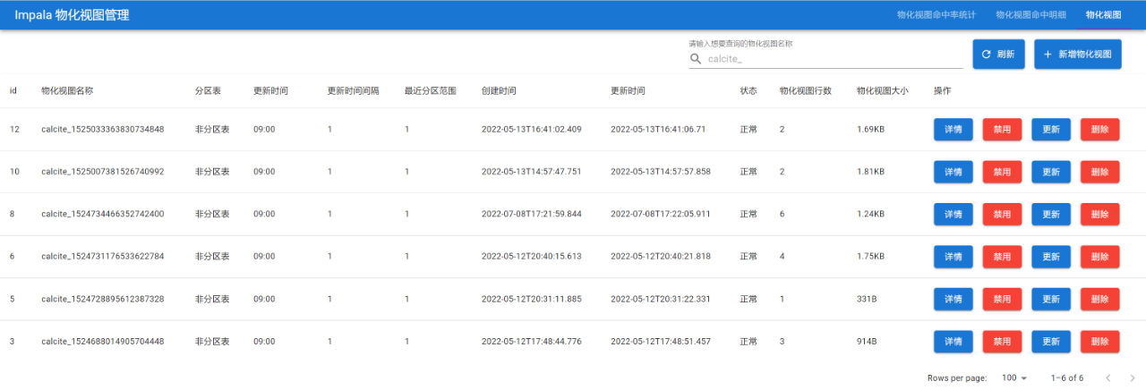This screenshot has width=1146, height=390.
Task: Click the Impala 物化视图管理 title
Action: point(72,15)
